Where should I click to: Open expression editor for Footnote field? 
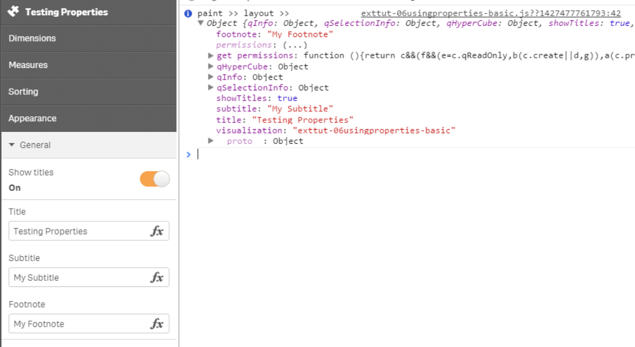pyautogui.click(x=157, y=324)
